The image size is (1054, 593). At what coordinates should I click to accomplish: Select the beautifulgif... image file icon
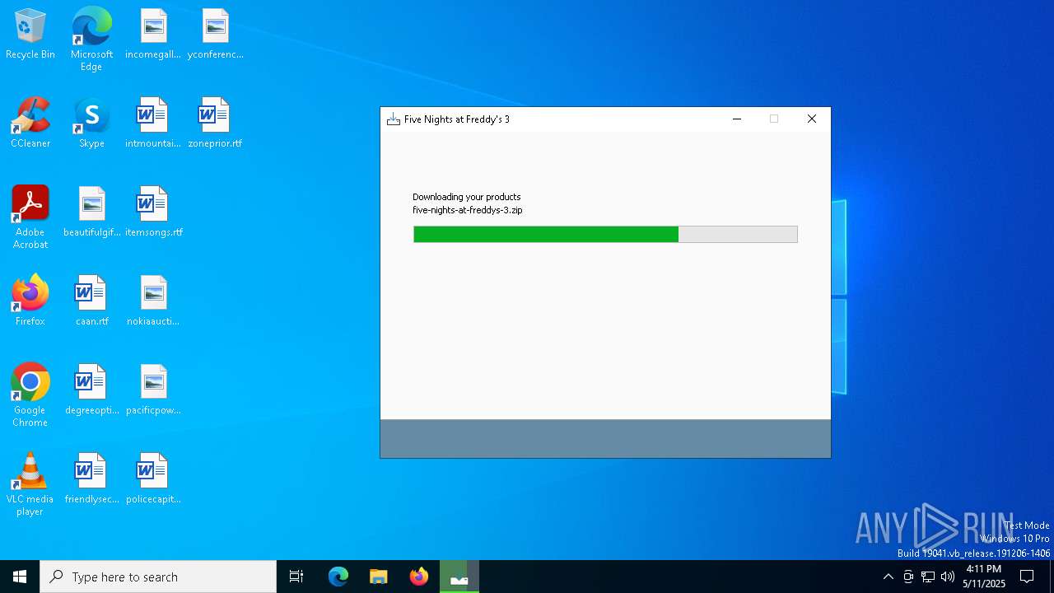click(x=91, y=212)
